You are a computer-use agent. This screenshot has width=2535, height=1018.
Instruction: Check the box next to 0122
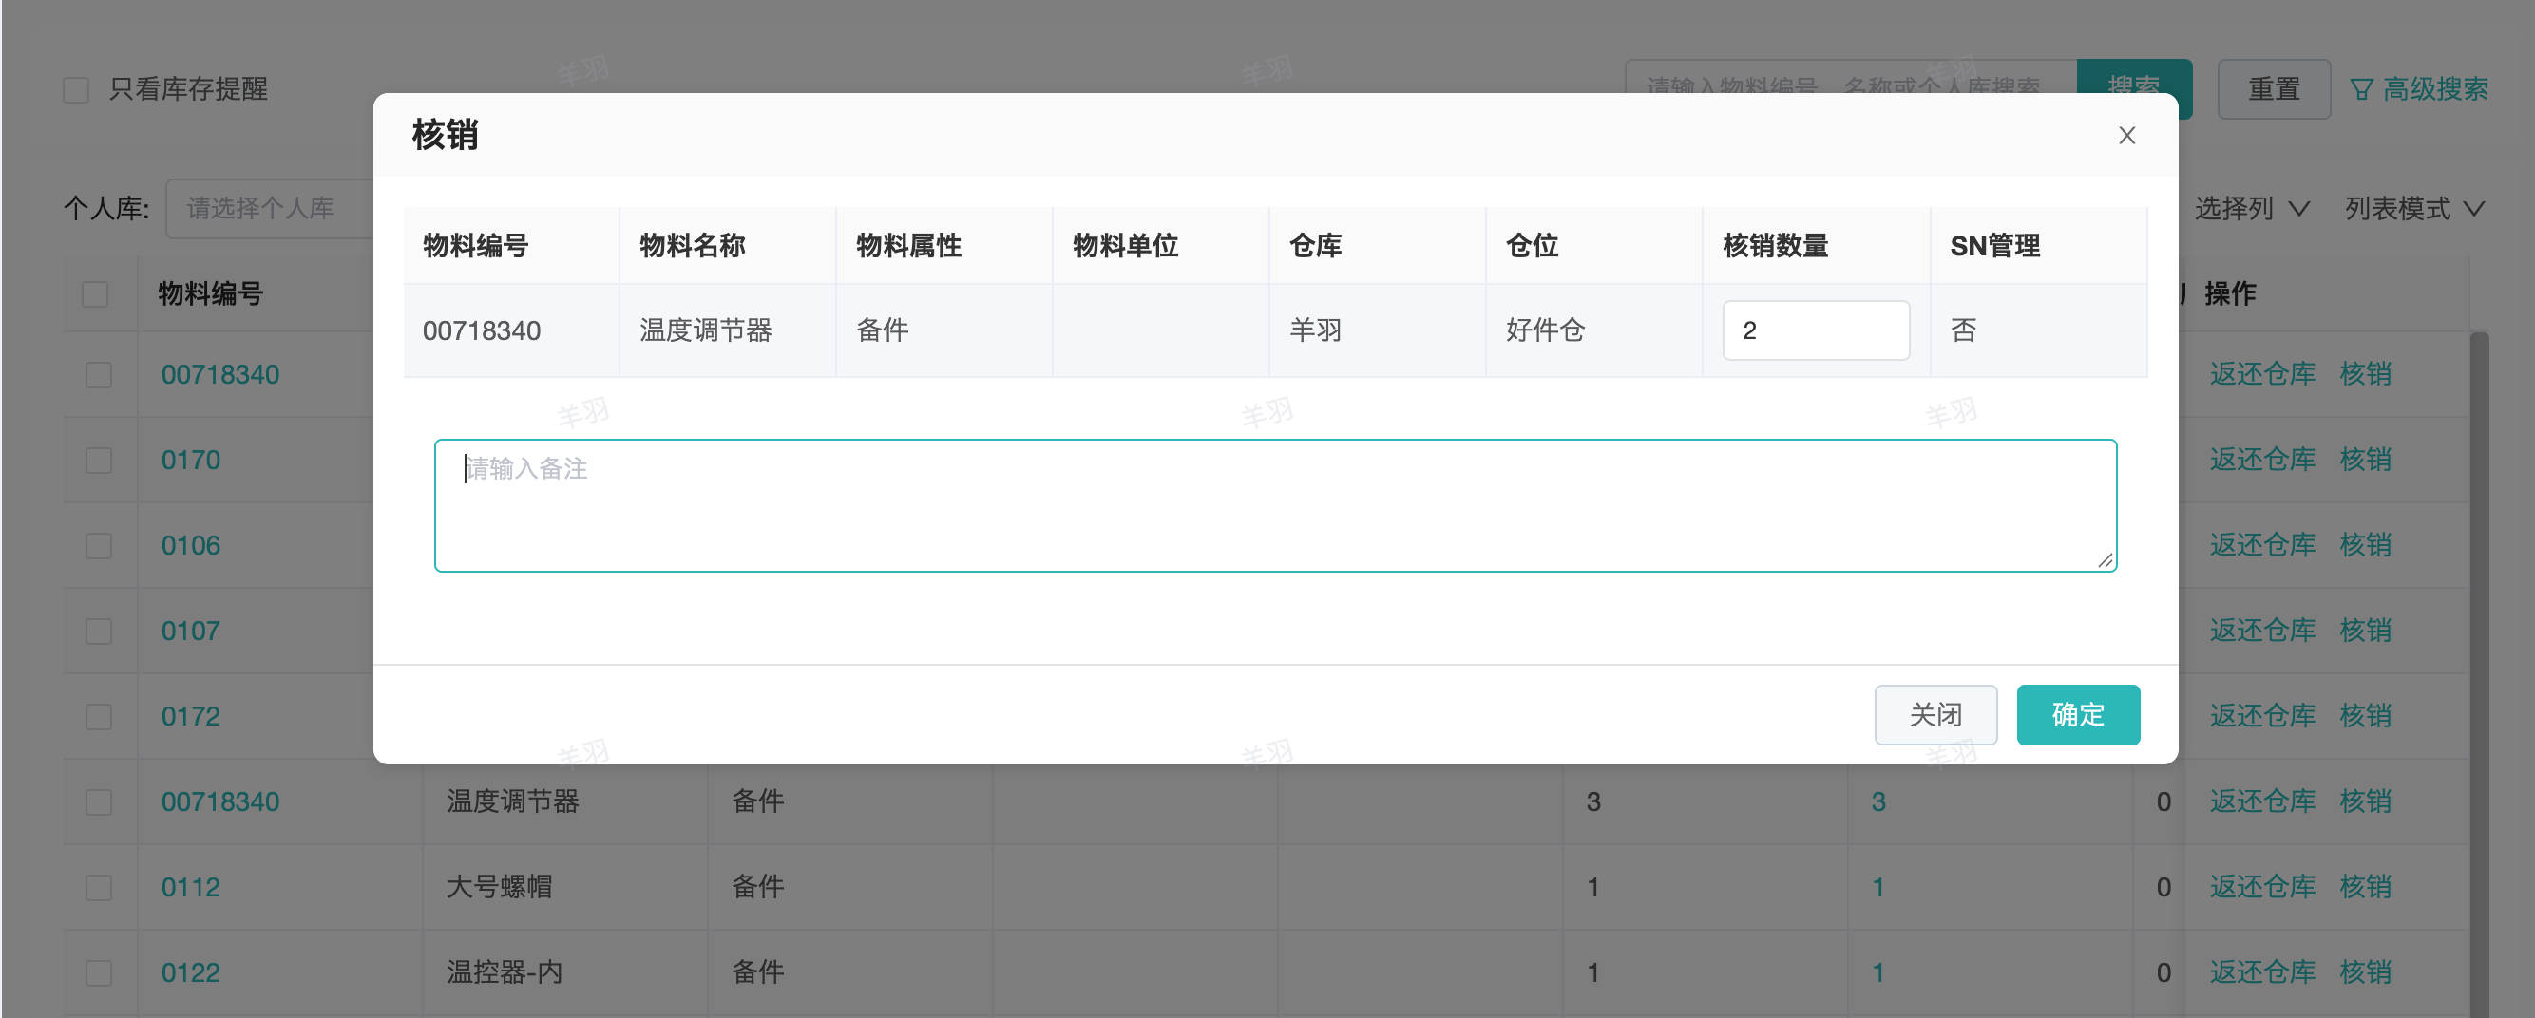click(x=99, y=972)
